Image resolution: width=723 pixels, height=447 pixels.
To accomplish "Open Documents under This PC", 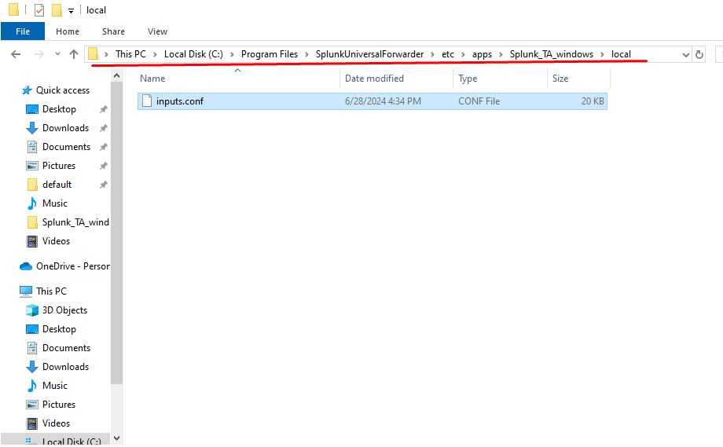I will [66, 348].
